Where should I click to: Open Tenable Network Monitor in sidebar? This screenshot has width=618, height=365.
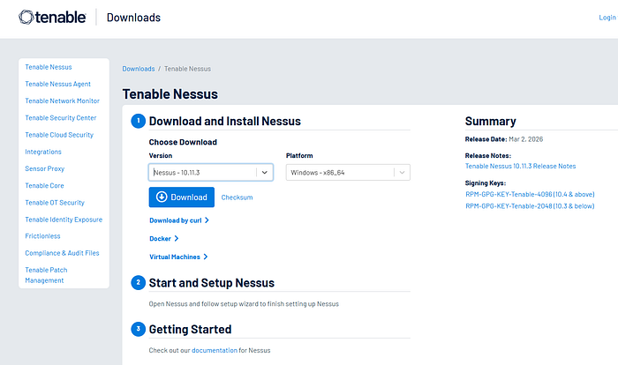point(63,101)
